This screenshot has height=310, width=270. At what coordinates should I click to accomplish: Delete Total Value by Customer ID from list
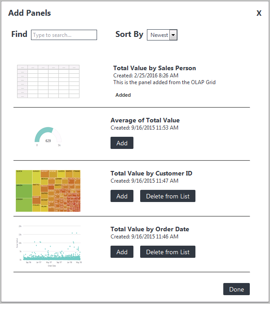pos(168,196)
